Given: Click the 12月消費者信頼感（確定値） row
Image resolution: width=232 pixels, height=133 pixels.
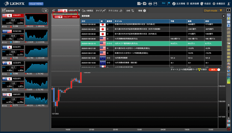Looking at the screenshot, I should 151,63.
